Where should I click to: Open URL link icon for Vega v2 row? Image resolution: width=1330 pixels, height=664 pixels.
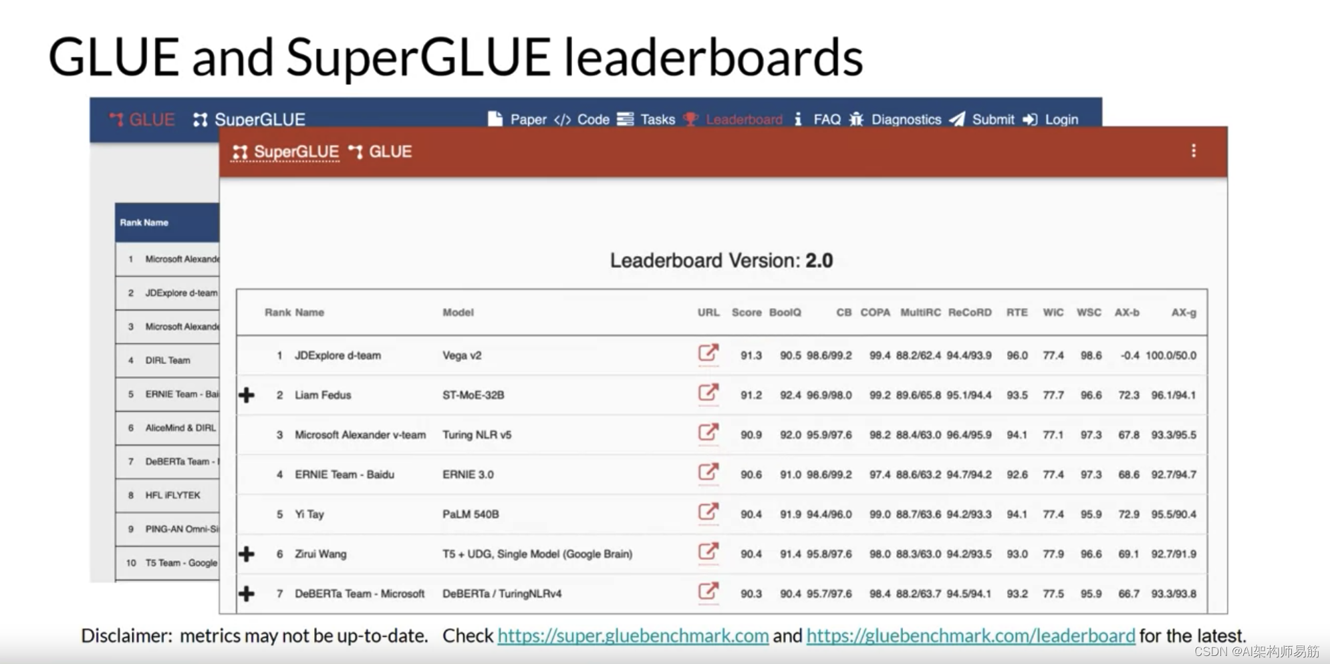[x=708, y=353]
